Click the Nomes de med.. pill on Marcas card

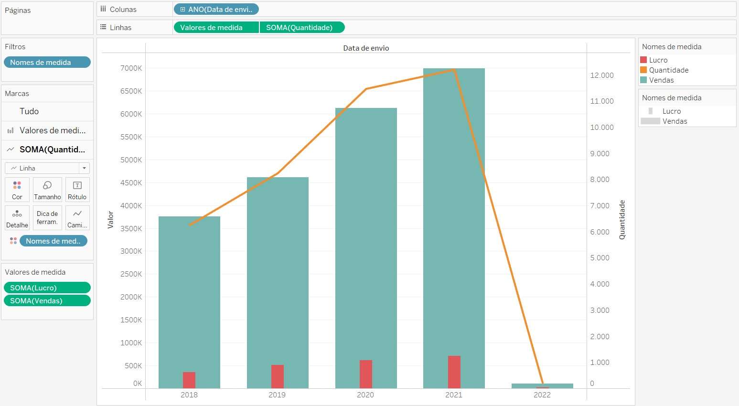click(x=54, y=241)
